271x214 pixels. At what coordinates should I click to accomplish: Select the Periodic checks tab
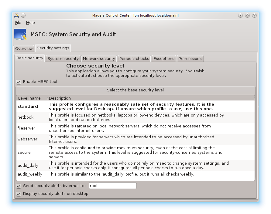[x=134, y=58]
